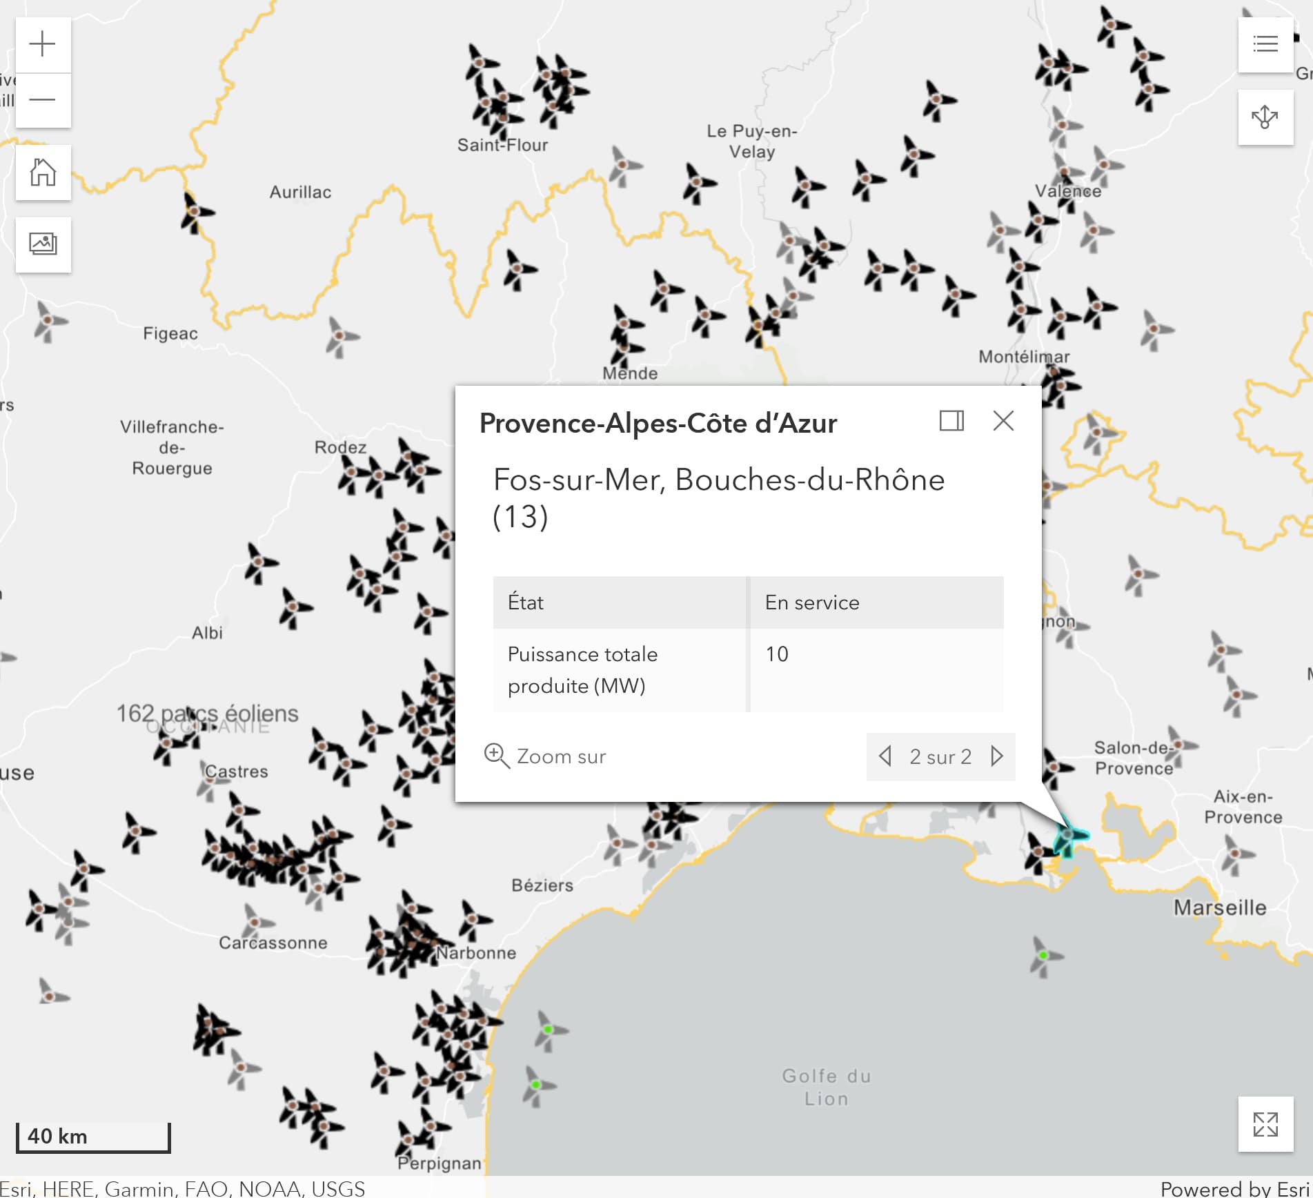Click the Marseille city label on map
Screen dimensions: 1313x1198
click(x=1220, y=907)
